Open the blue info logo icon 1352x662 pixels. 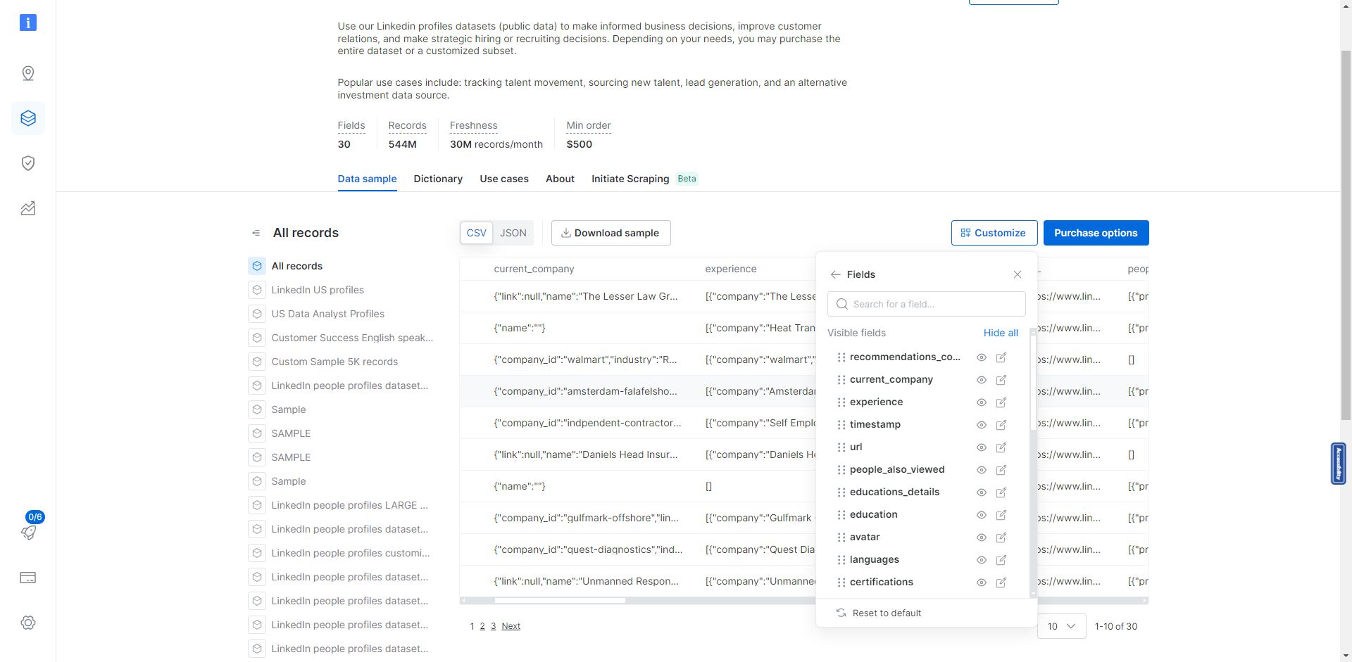pos(27,23)
